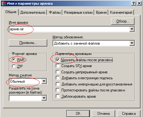Expand the volume size dropdown

44,98
